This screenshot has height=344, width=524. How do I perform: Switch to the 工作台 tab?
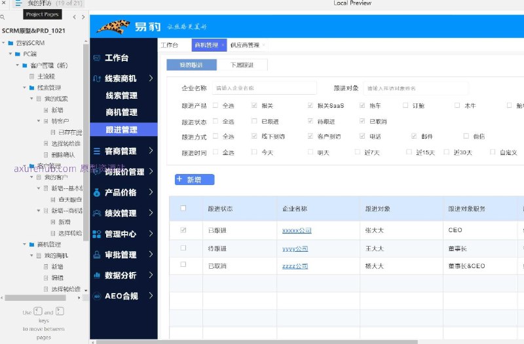tap(170, 45)
